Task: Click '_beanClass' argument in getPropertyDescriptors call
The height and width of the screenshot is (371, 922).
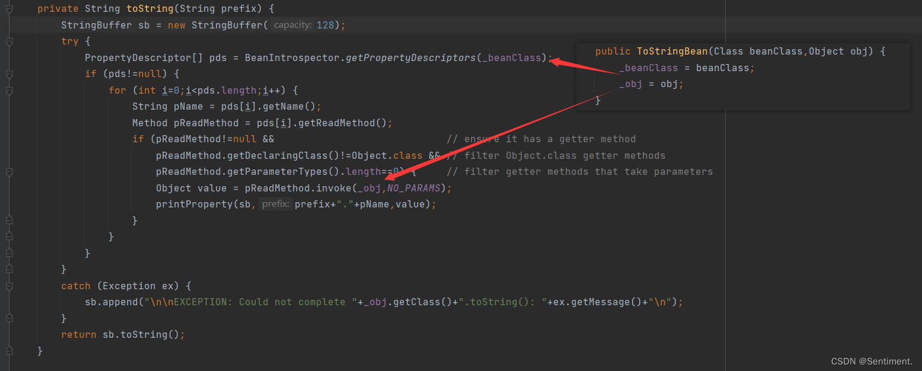Action: (512, 57)
